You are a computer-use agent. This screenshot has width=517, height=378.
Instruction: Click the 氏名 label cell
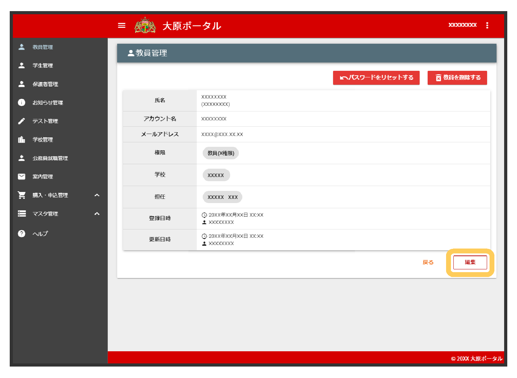[x=160, y=101]
